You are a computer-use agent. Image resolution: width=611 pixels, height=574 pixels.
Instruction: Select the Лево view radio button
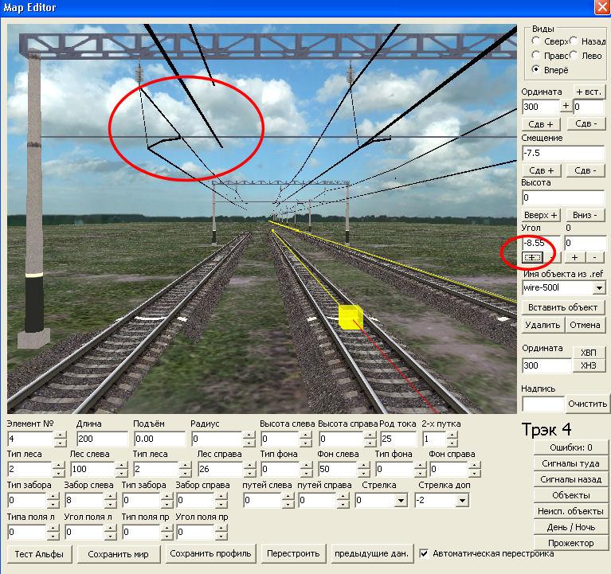[x=574, y=56]
